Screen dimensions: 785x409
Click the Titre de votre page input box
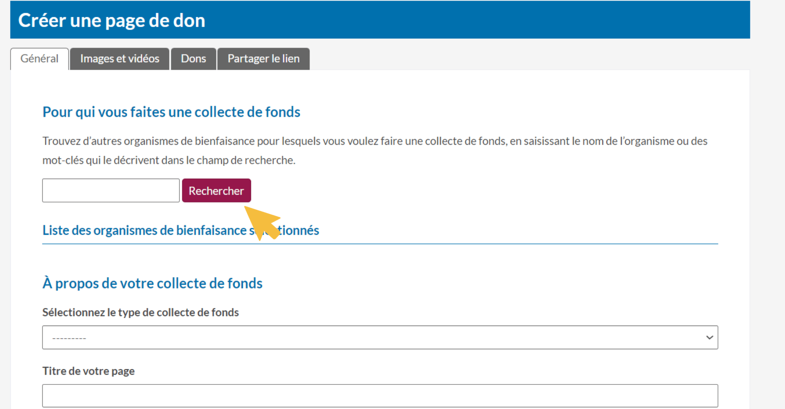380,396
